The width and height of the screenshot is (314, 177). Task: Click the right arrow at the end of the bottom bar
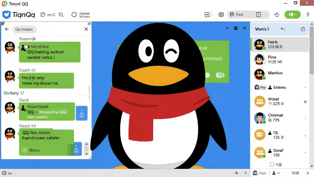(307, 173)
